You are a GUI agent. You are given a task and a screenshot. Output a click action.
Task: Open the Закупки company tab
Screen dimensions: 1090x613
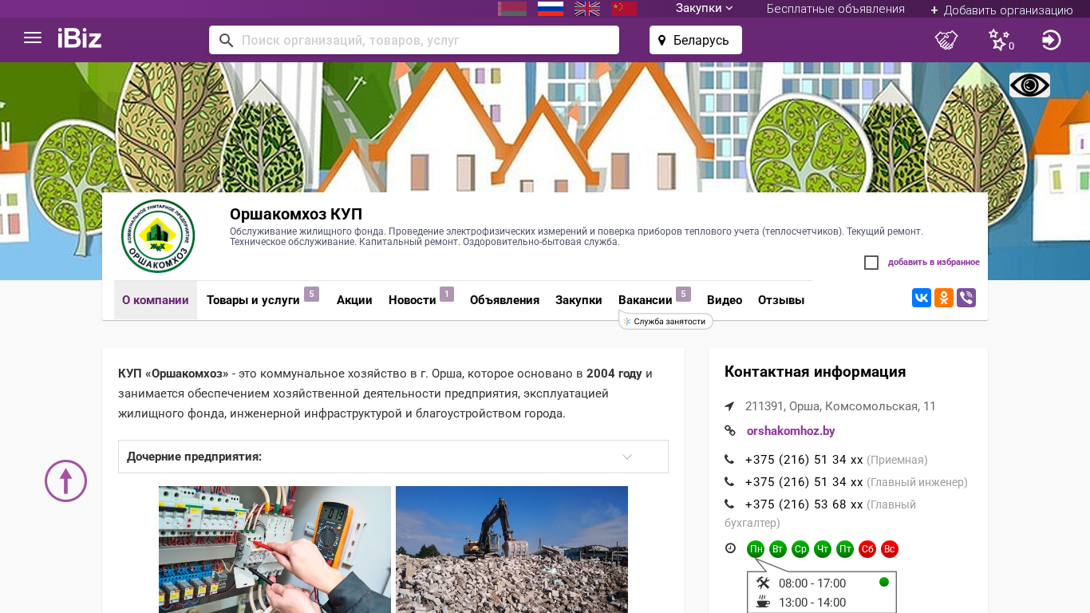[x=579, y=300]
